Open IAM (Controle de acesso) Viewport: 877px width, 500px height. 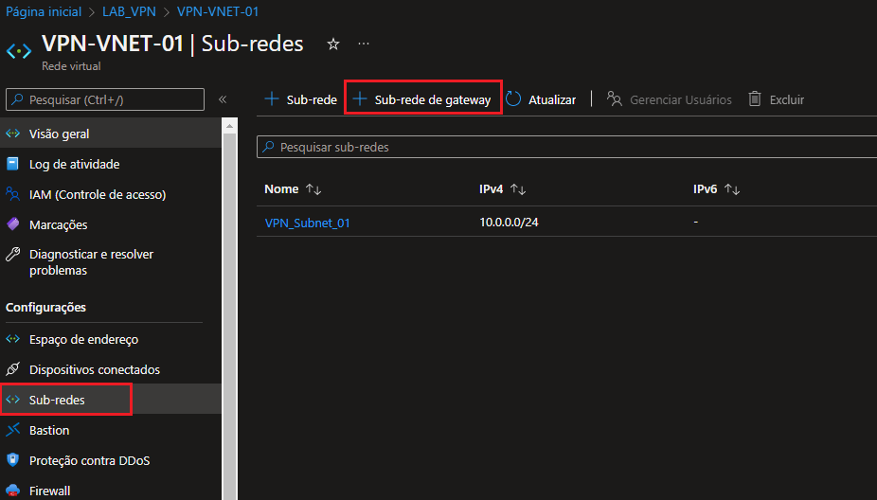(x=97, y=194)
